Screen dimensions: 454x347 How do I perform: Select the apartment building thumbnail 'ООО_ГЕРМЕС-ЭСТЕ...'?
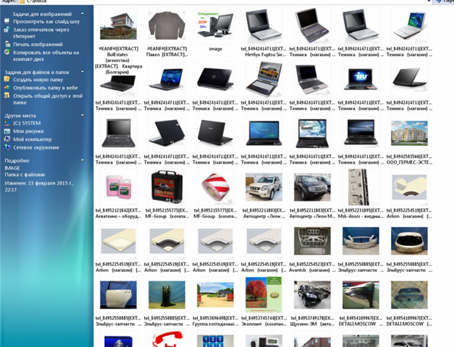(x=409, y=133)
